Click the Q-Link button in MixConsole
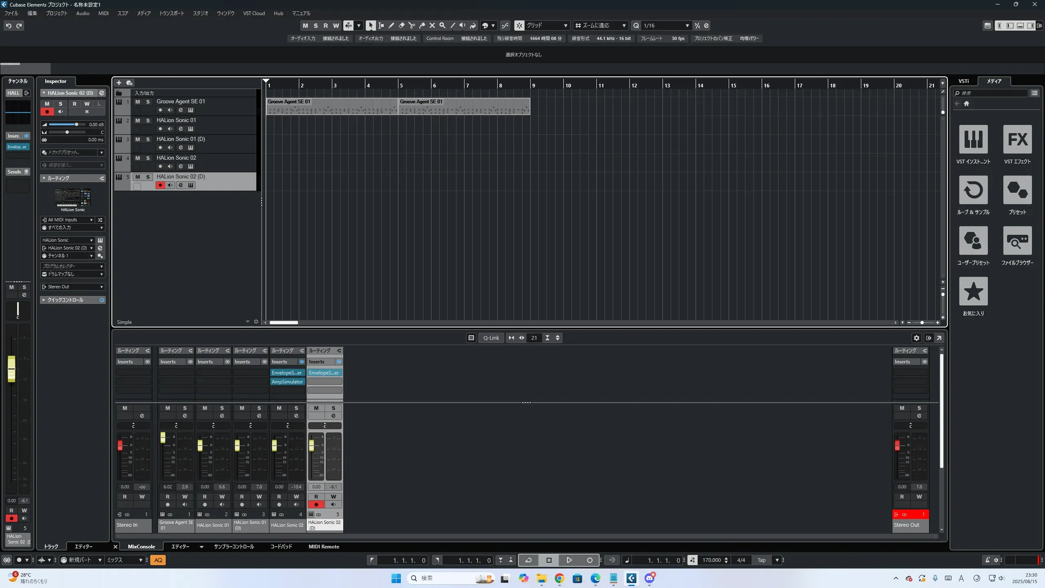 coord(491,338)
